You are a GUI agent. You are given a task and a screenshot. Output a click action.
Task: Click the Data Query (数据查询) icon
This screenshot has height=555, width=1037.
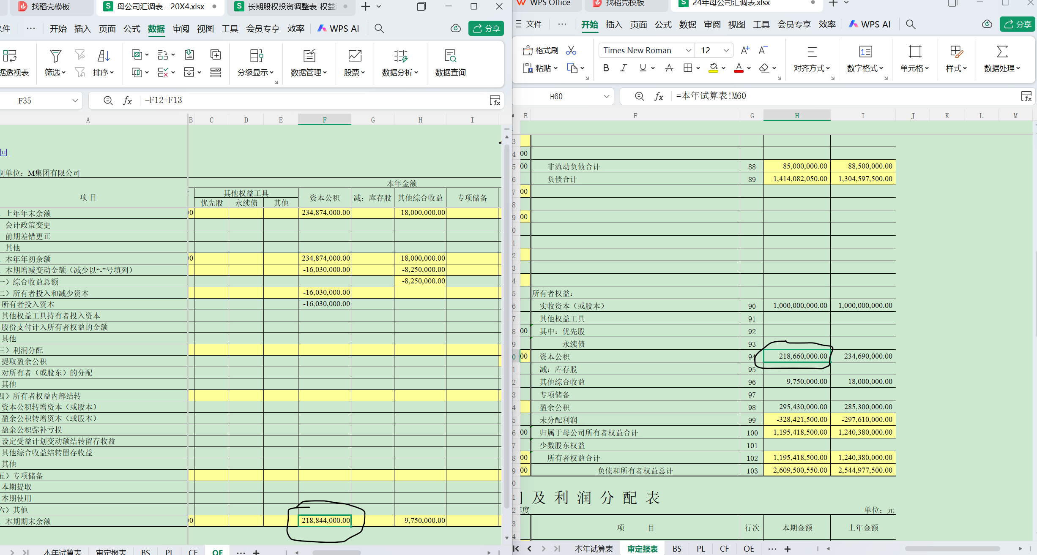pos(450,56)
